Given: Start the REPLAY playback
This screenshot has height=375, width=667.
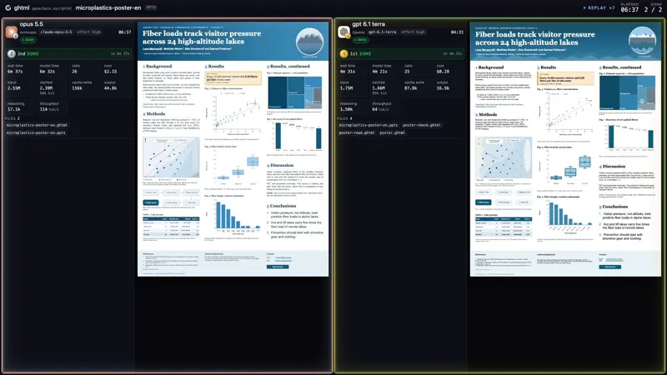Looking at the screenshot, I should (x=595, y=7).
